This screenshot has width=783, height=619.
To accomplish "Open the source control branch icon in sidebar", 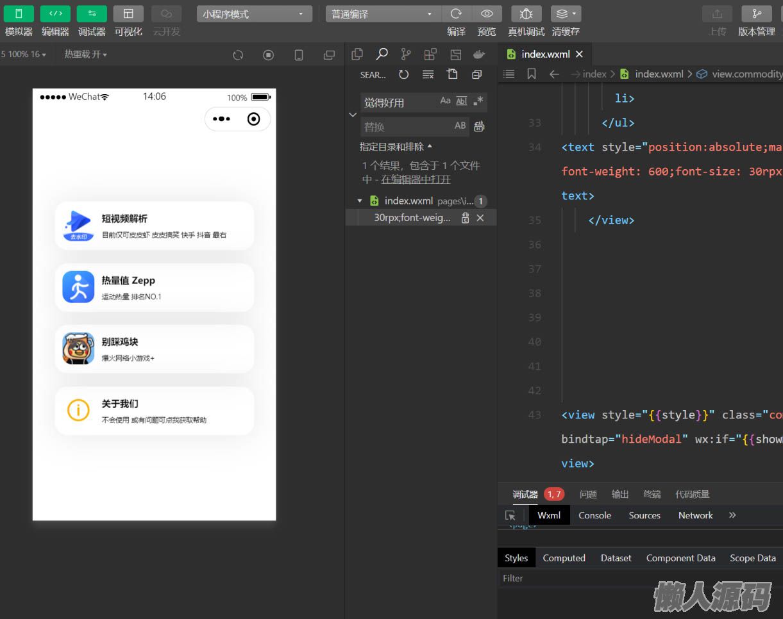I will pyautogui.click(x=406, y=54).
